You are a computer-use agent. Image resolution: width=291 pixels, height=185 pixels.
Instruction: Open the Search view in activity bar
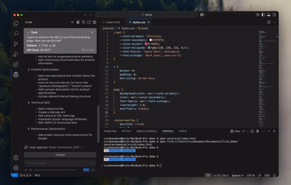point(16,33)
